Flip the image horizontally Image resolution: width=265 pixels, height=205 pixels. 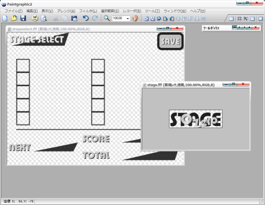pos(146,19)
